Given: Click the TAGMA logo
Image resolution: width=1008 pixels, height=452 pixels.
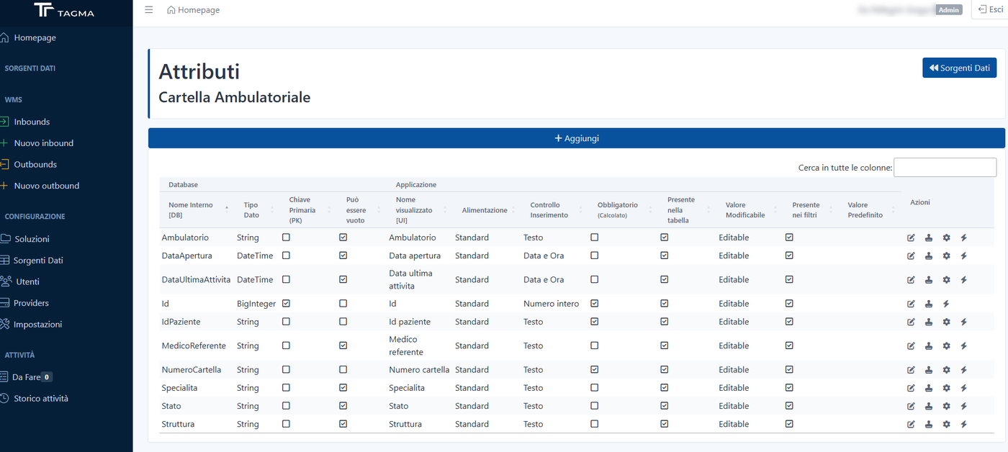Looking at the screenshot, I should click(x=64, y=10).
